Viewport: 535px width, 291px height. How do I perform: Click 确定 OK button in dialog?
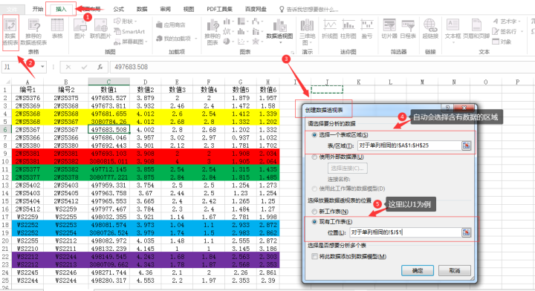pos(418,270)
